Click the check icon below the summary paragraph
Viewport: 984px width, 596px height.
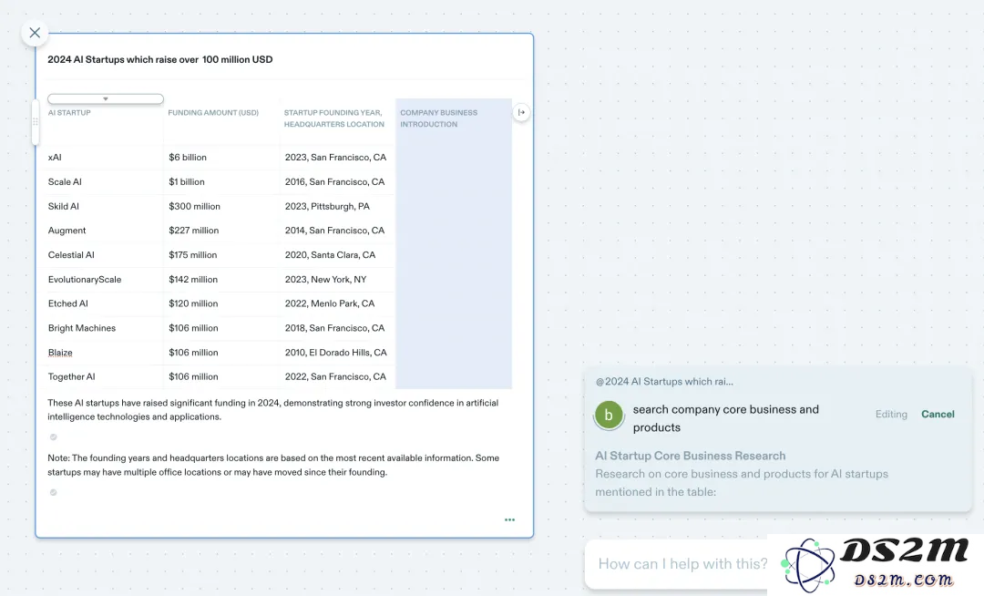click(x=54, y=437)
